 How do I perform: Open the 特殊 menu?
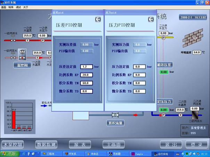(x=11, y=7)
